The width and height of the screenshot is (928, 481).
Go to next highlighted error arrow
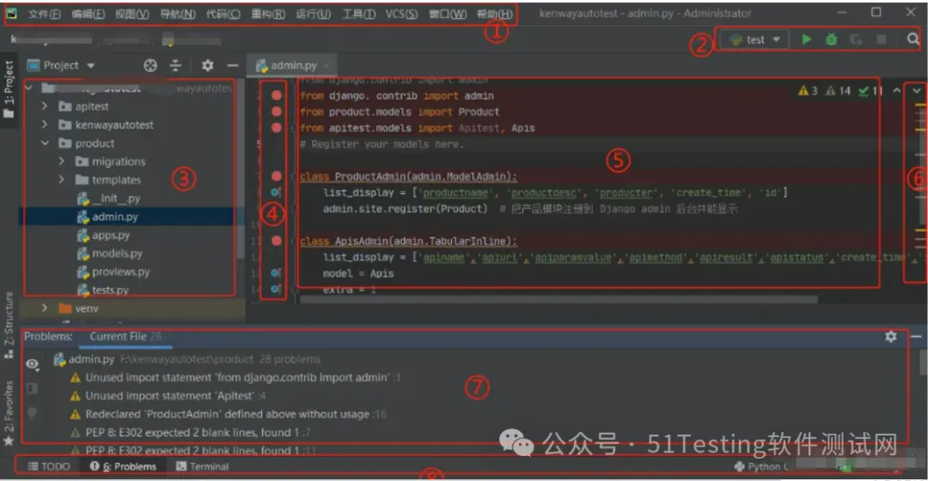(917, 90)
